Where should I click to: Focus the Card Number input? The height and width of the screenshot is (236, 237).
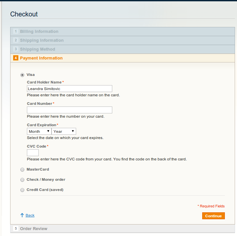point(70,110)
